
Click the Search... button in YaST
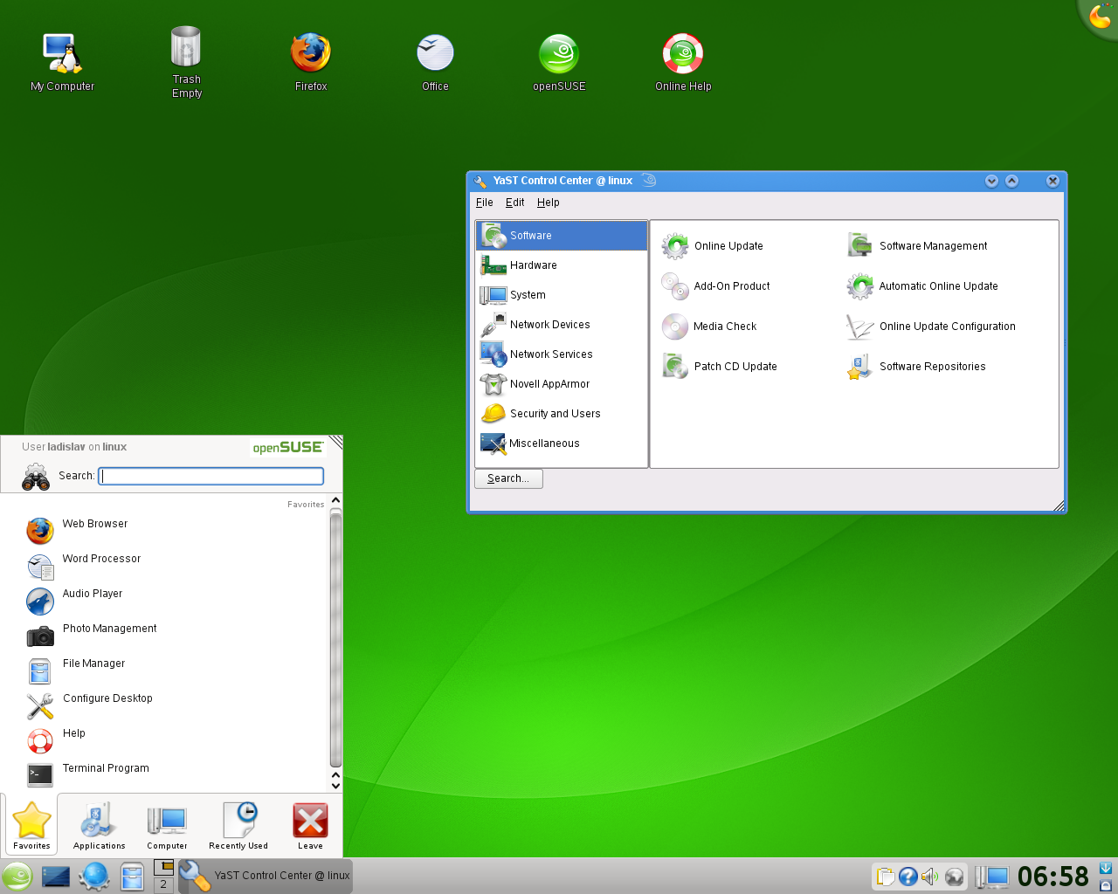point(508,478)
